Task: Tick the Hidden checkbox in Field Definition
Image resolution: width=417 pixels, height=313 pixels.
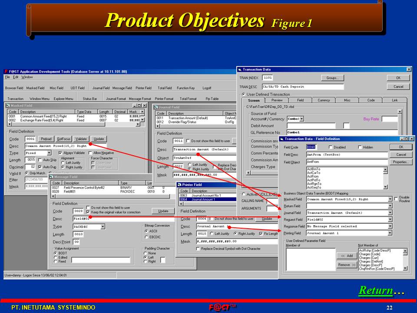Action: tap(360, 147)
